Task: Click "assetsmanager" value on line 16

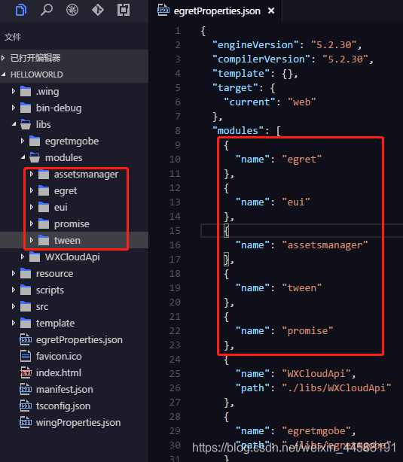Action: coord(325,245)
